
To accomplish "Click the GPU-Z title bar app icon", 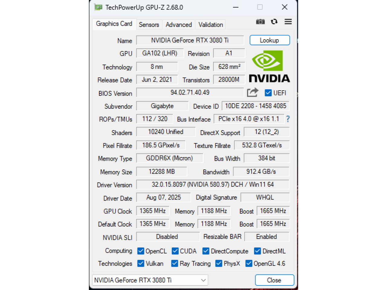I will 98,7.
